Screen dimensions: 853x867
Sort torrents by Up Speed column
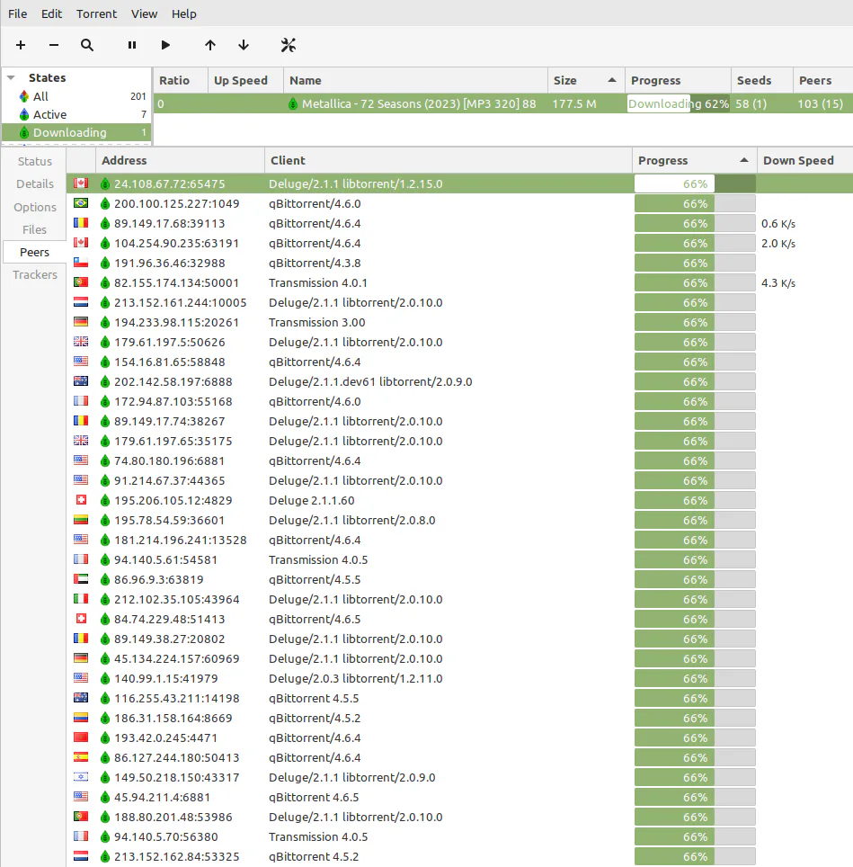click(x=246, y=80)
